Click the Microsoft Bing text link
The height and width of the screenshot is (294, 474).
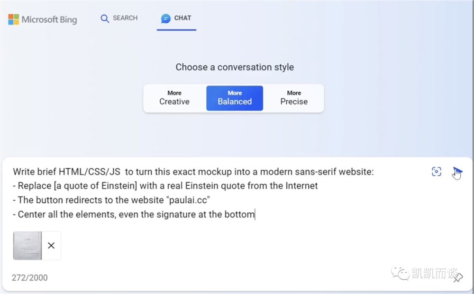tap(49, 19)
